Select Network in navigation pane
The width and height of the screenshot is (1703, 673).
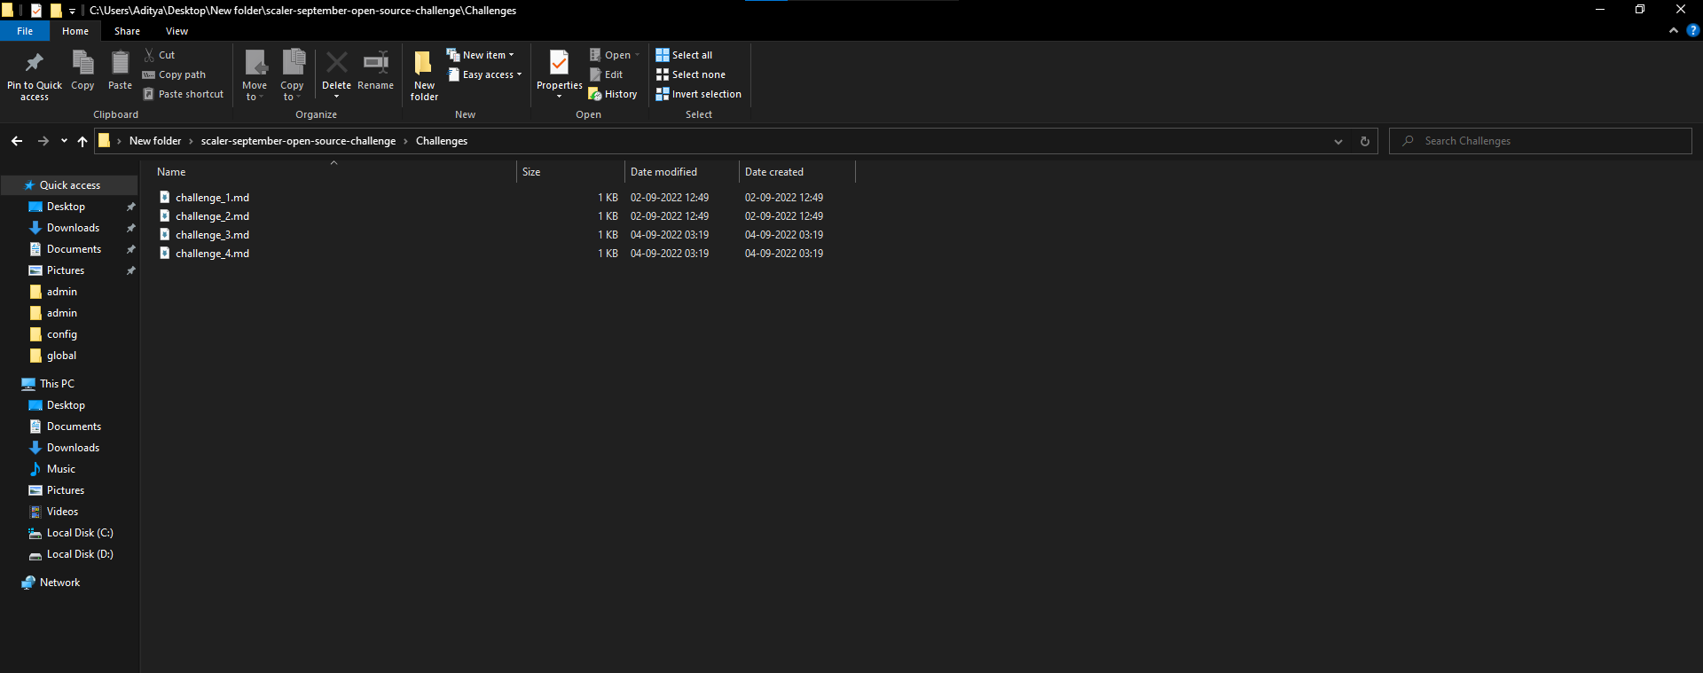point(59,583)
